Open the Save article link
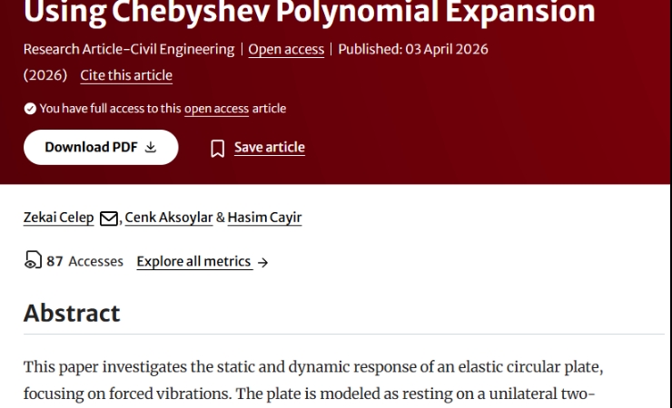This screenshot has width=672, height=408. [269, 147]
